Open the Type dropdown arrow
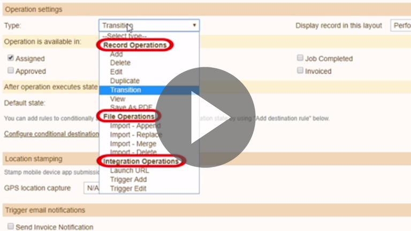Image resolution: width=411 pixels, height=231 pixels. [194, 25]
